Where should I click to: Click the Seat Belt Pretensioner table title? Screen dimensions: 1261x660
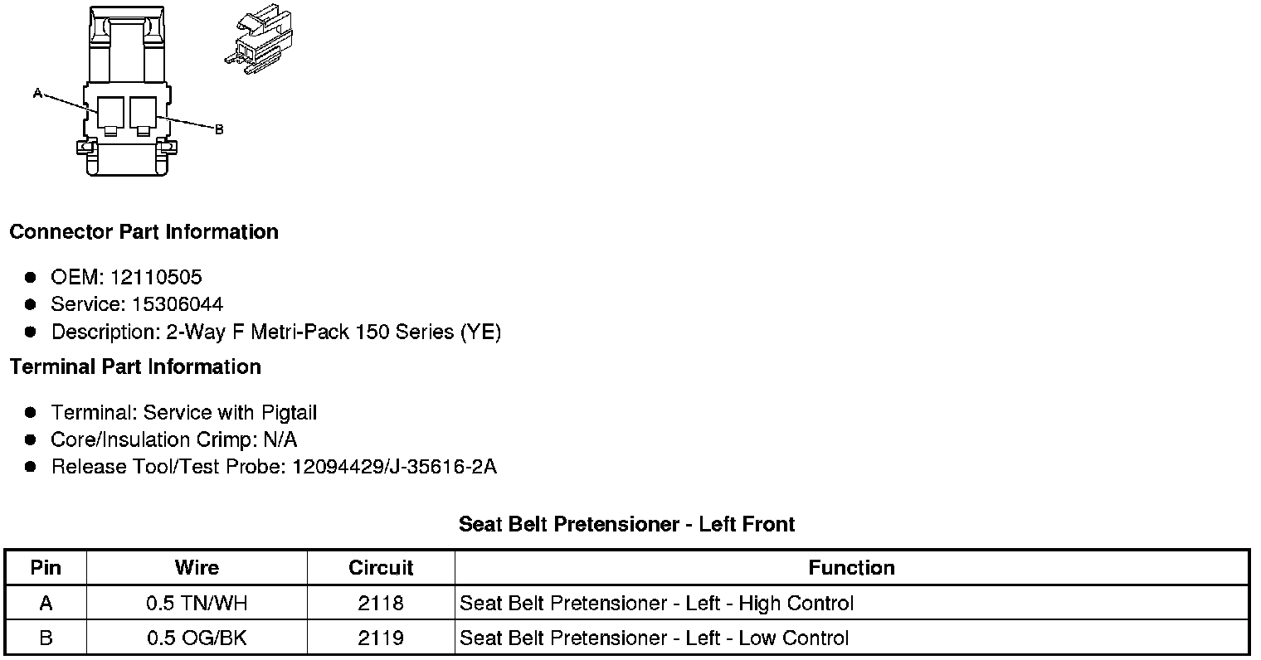point(627,524)
